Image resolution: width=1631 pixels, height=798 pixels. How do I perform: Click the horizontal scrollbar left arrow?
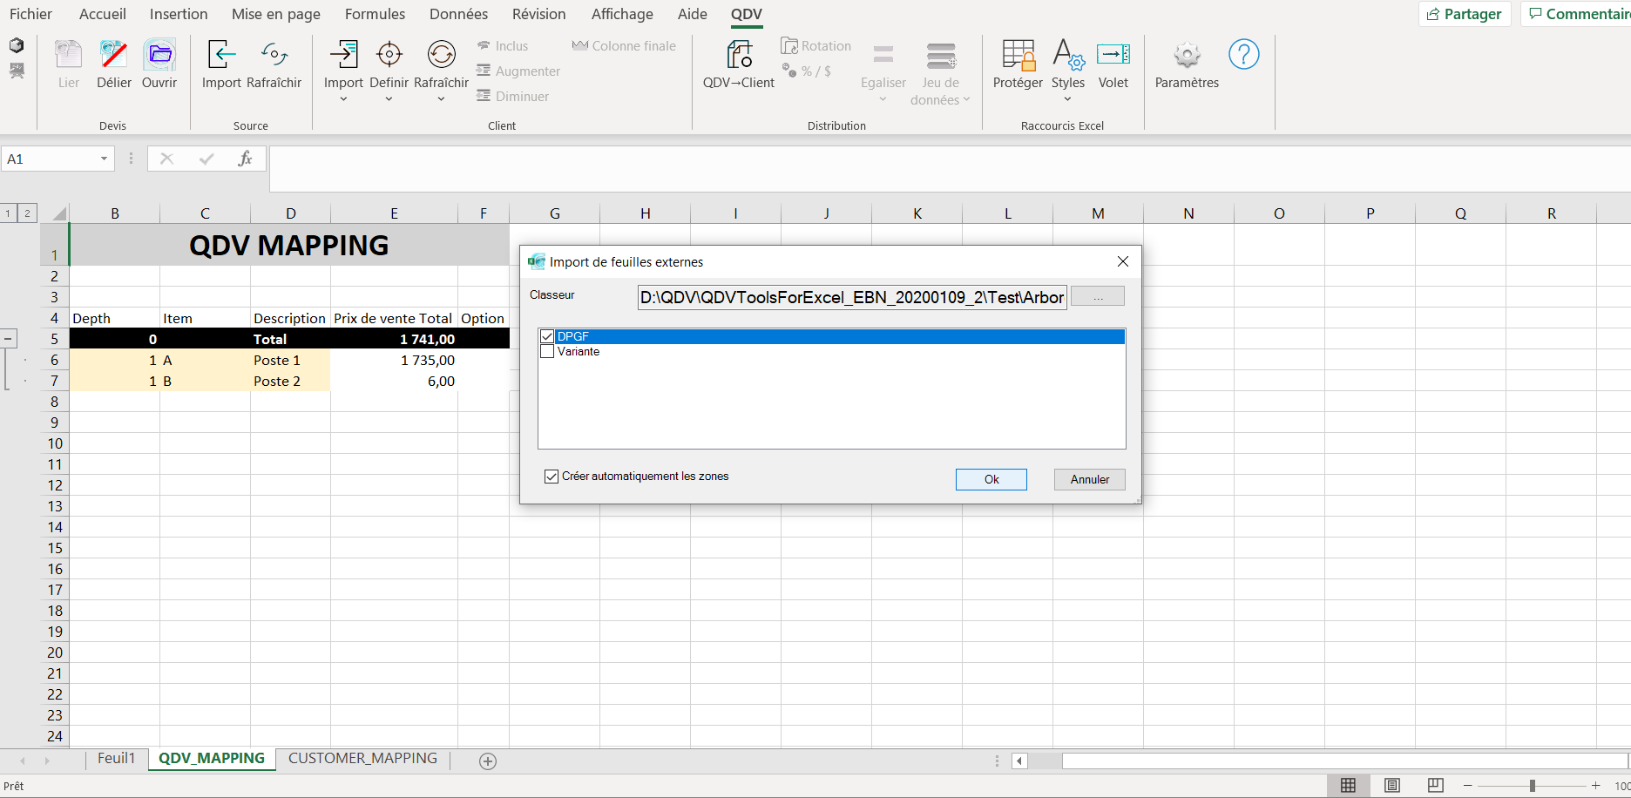pyautogui.click(x=1019, y=761)
